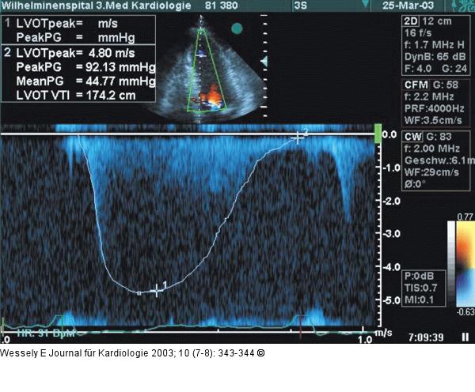The height and width of the screenshot is (392, 475).
Task: Select the empty LVOTpeak entry in measurement 1
Action: [66, 24]
